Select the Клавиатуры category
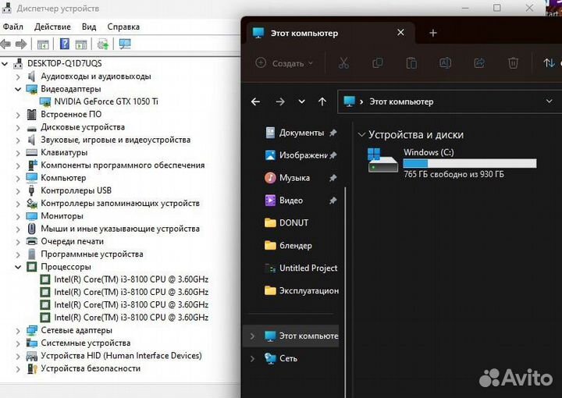 (64, 153)
